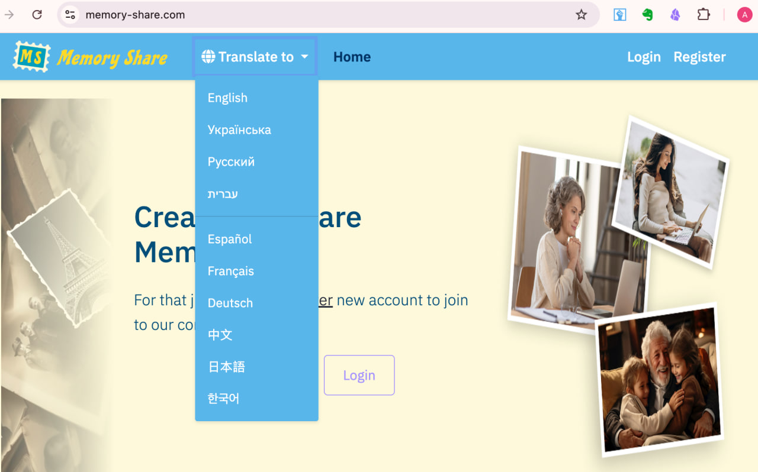Switch language to Deutsch
This screenshot has width=758, height=472.
tap(230, 303)
